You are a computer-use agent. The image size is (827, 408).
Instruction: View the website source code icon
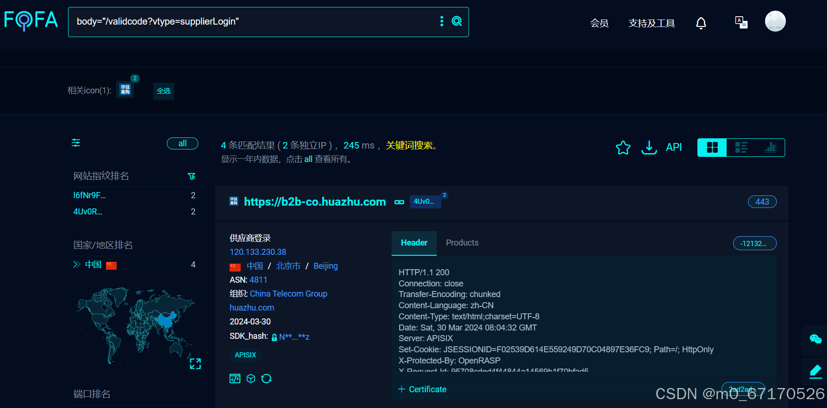pos(235,379)
